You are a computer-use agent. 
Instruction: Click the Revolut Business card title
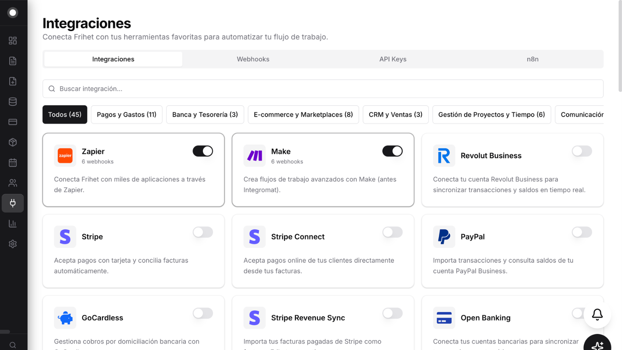coord(491,156)
